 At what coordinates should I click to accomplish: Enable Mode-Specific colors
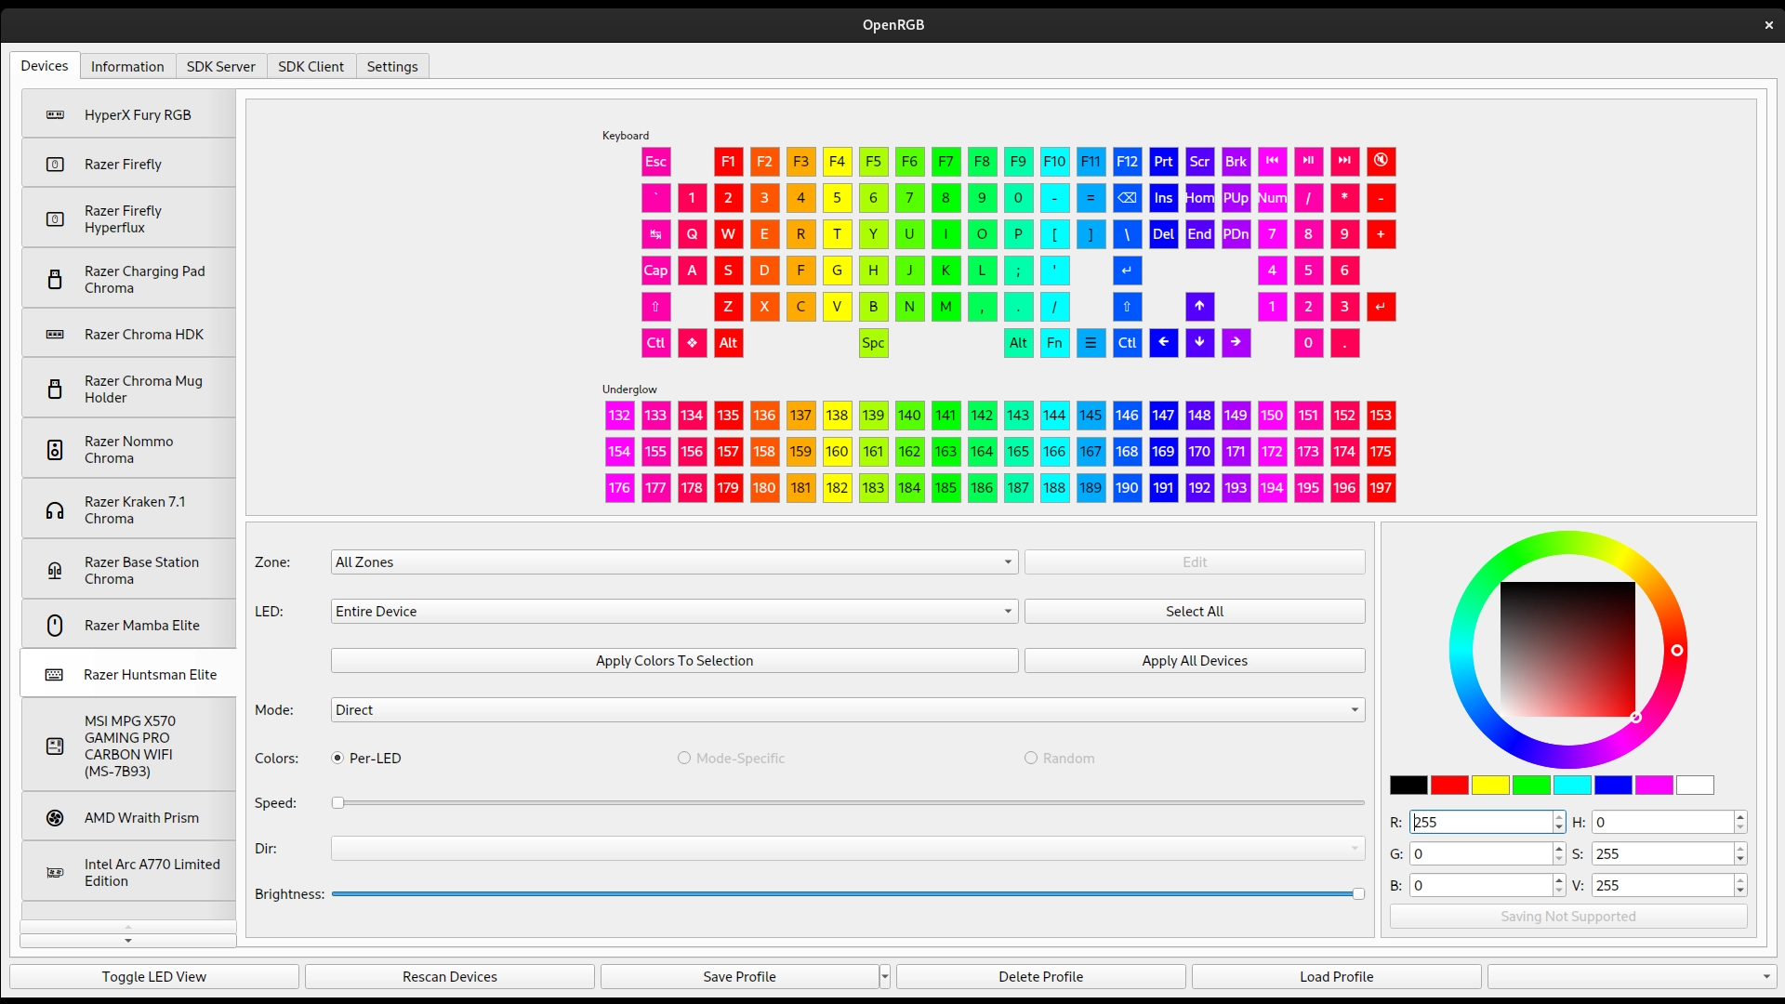pos(683,758)
